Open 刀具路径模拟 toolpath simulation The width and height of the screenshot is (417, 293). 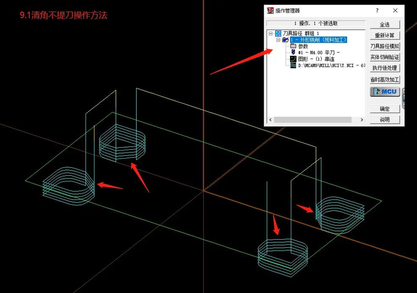[385, 46]
